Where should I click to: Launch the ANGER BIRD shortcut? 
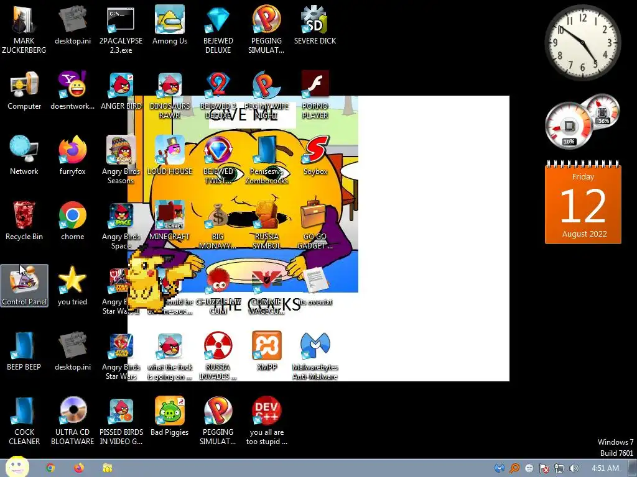(x=121, y=91)
